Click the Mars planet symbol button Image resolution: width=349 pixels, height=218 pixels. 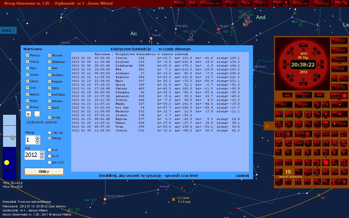click(x=298, y=152)
